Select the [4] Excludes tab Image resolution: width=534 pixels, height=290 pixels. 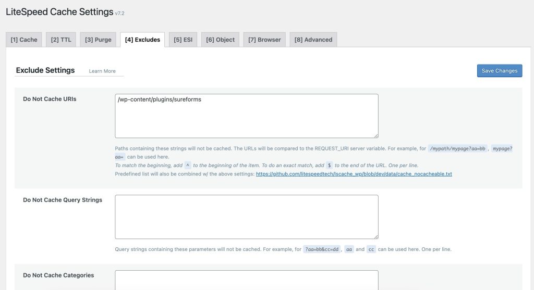point(142,40)
